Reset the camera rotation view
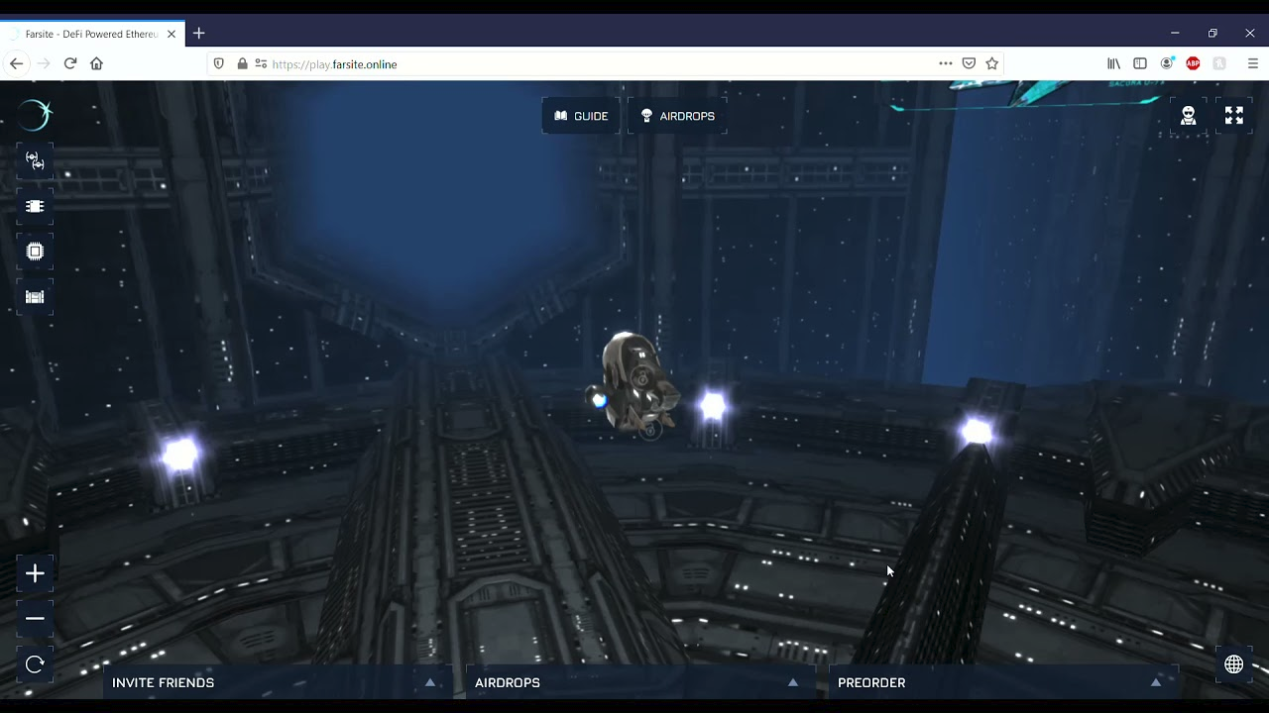This screenshot has height=713, width=1269. click(35, 664)
